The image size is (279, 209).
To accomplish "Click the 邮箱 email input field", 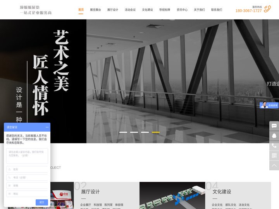I will pos(27,185).
